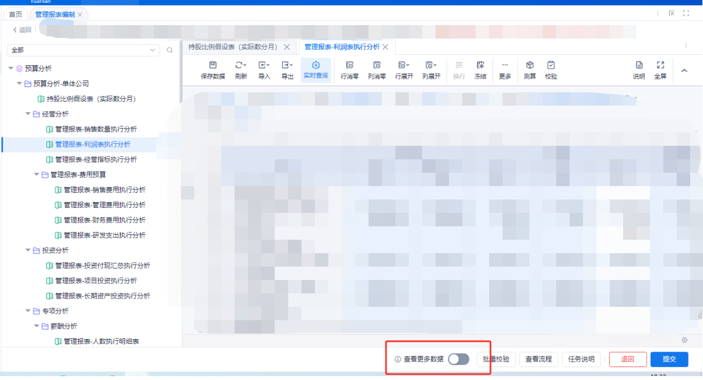Collapse the 经营分析 tree folder
The image size is (703, 380).
[x=28, y=114]
